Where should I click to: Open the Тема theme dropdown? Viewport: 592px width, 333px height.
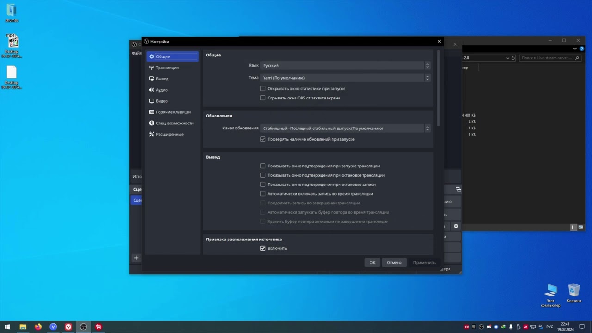coord(345,78)
